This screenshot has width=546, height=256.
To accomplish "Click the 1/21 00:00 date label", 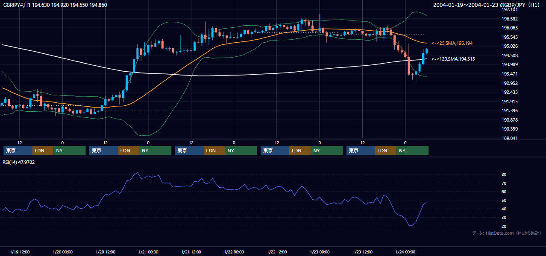I will (x=148, y=252).
